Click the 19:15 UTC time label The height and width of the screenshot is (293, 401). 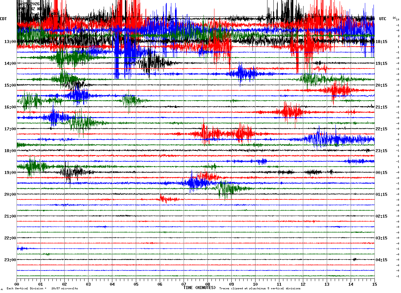coord(381,63)
